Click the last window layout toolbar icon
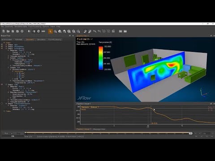215x161 pixels. (x=125, y=31)
